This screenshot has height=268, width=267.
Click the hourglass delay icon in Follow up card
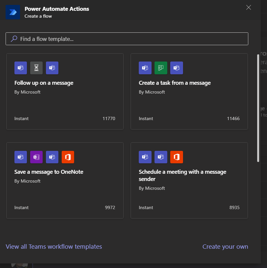[x=36, y=68]
